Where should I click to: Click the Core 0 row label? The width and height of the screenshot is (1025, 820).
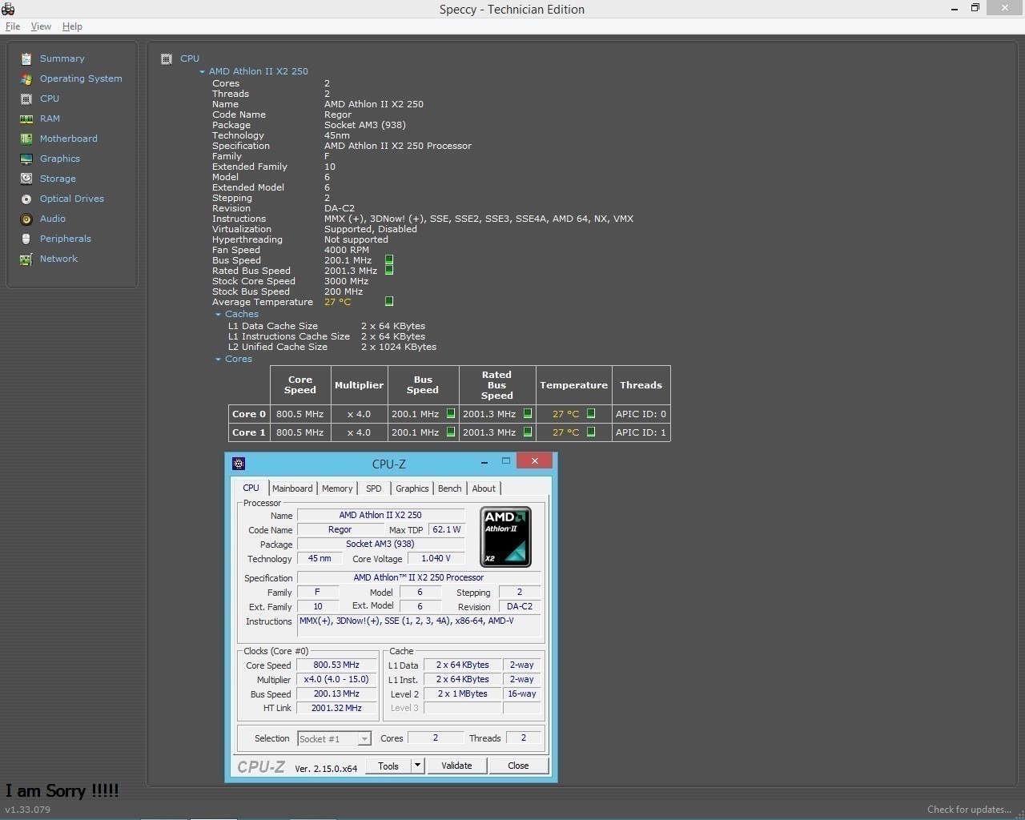click(249, 414)
